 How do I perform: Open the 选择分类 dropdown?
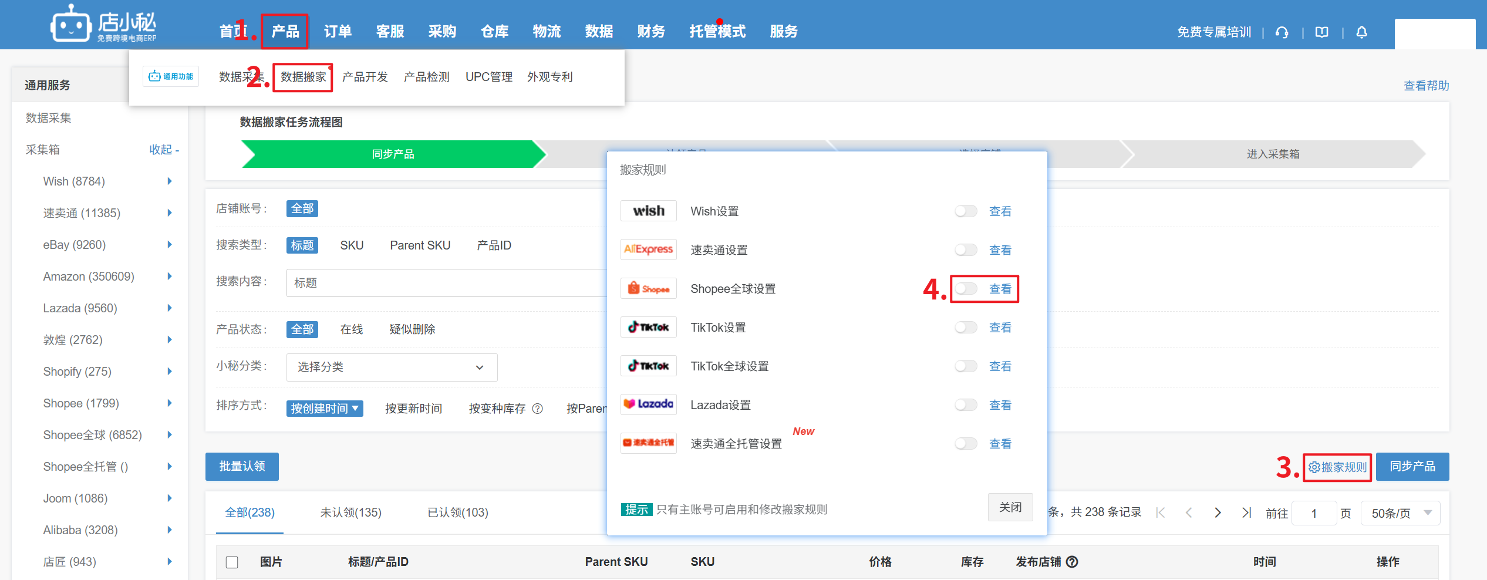pyautogui.click(x=392, y=367)
